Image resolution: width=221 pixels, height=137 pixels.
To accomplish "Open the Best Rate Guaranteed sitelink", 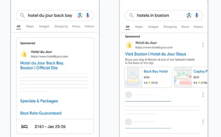I will pyautogui.click(x=41, y=113).
